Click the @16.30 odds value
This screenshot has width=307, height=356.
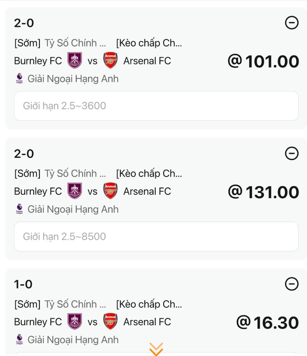click(267, 323)
